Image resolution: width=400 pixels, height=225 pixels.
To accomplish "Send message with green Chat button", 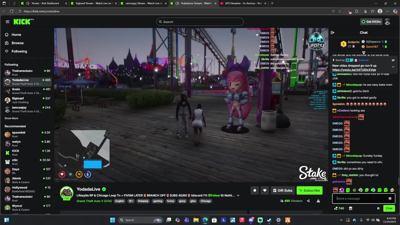I will click(x=389, y=208).
